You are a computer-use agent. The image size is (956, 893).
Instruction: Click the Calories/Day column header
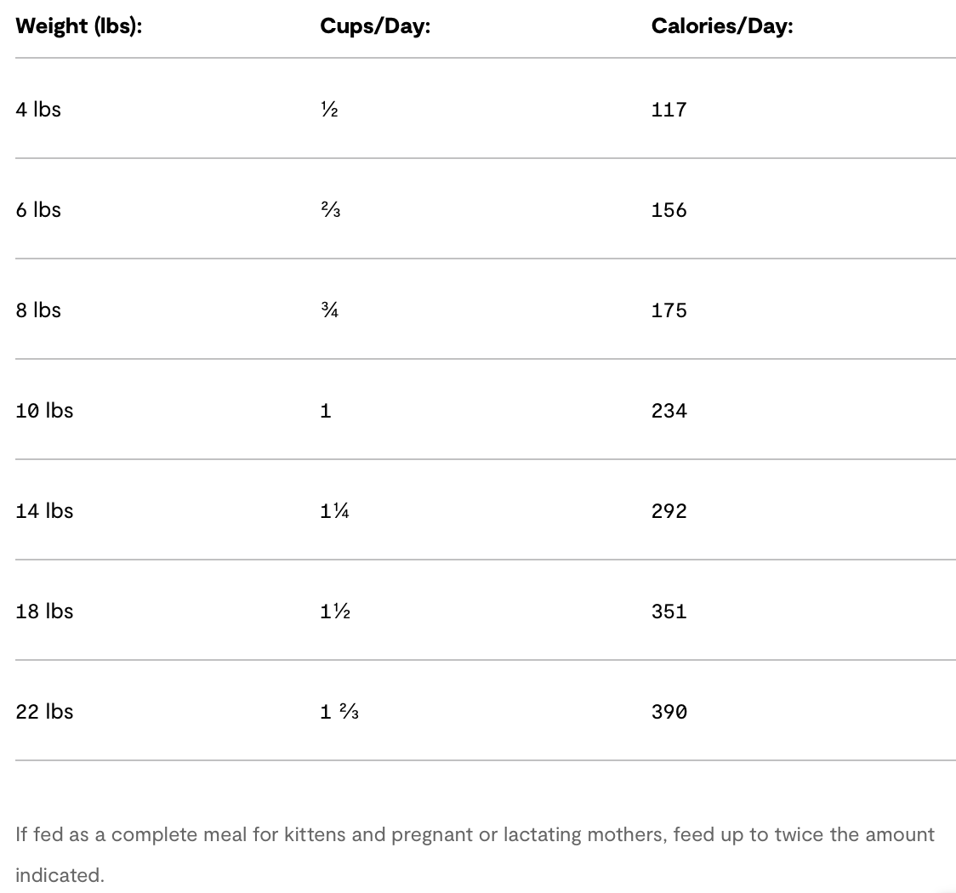click(x=721, y=26)
